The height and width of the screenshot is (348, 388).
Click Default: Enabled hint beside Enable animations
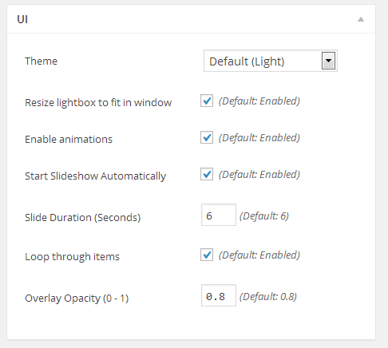[259, 137]
